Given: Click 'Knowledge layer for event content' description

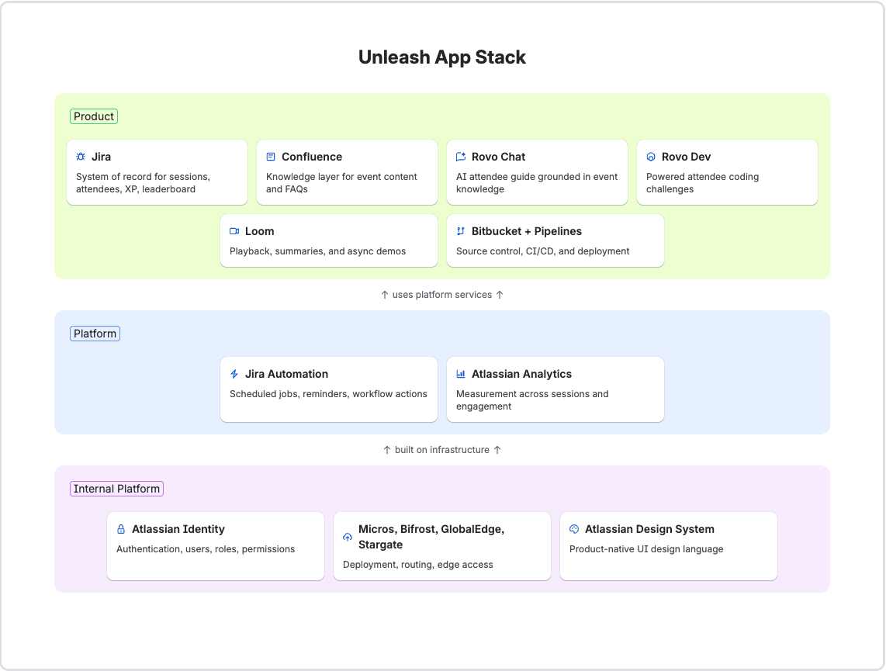Looking at the screenshot, I should click(x=341, y=183).
